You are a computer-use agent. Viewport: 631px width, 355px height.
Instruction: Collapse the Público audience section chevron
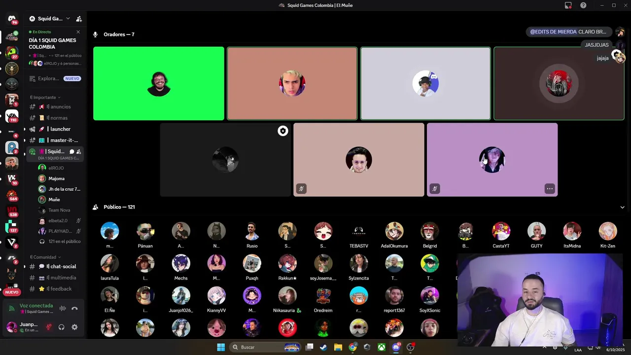[x=622, y=207]
